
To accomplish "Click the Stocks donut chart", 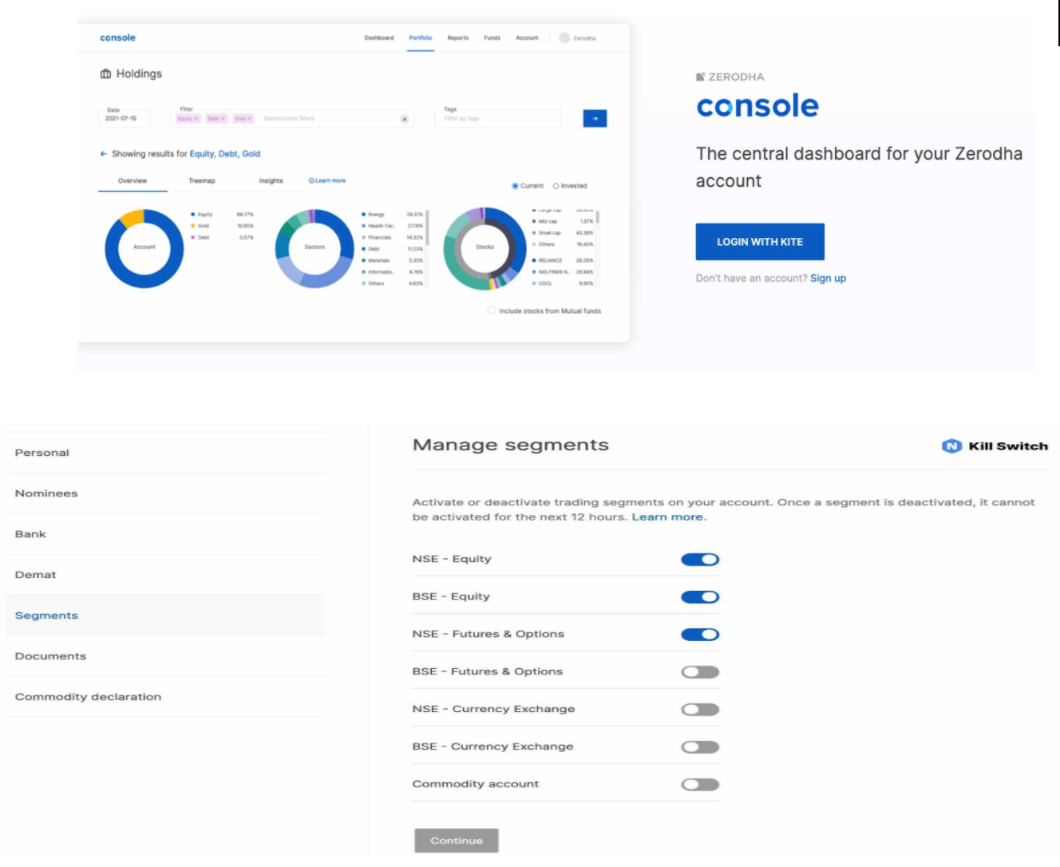I will pos(485,248).
